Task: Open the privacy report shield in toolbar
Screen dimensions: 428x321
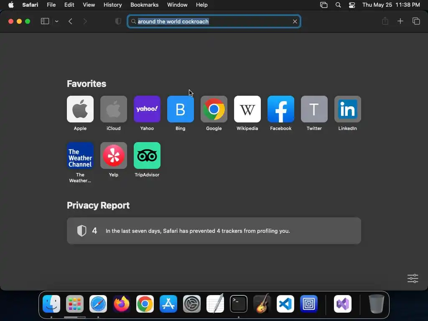Action: 118,21
